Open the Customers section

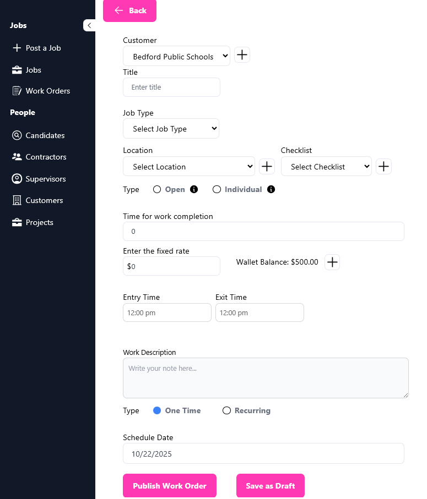pos(44,200)
